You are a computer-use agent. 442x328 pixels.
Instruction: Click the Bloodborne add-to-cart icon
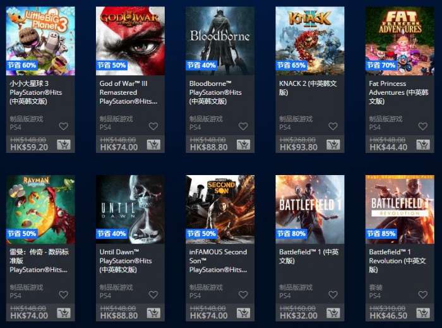(x=244, y=144)
